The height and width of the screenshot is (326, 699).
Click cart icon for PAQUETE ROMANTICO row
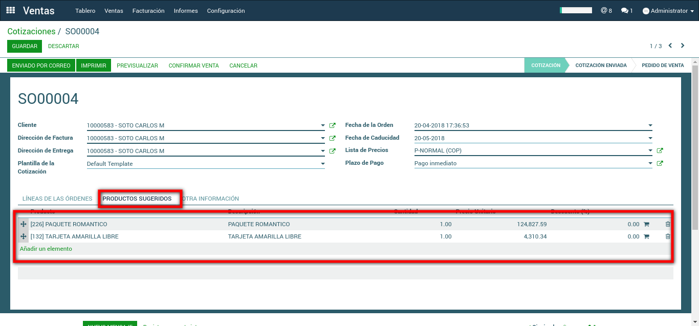646,224
